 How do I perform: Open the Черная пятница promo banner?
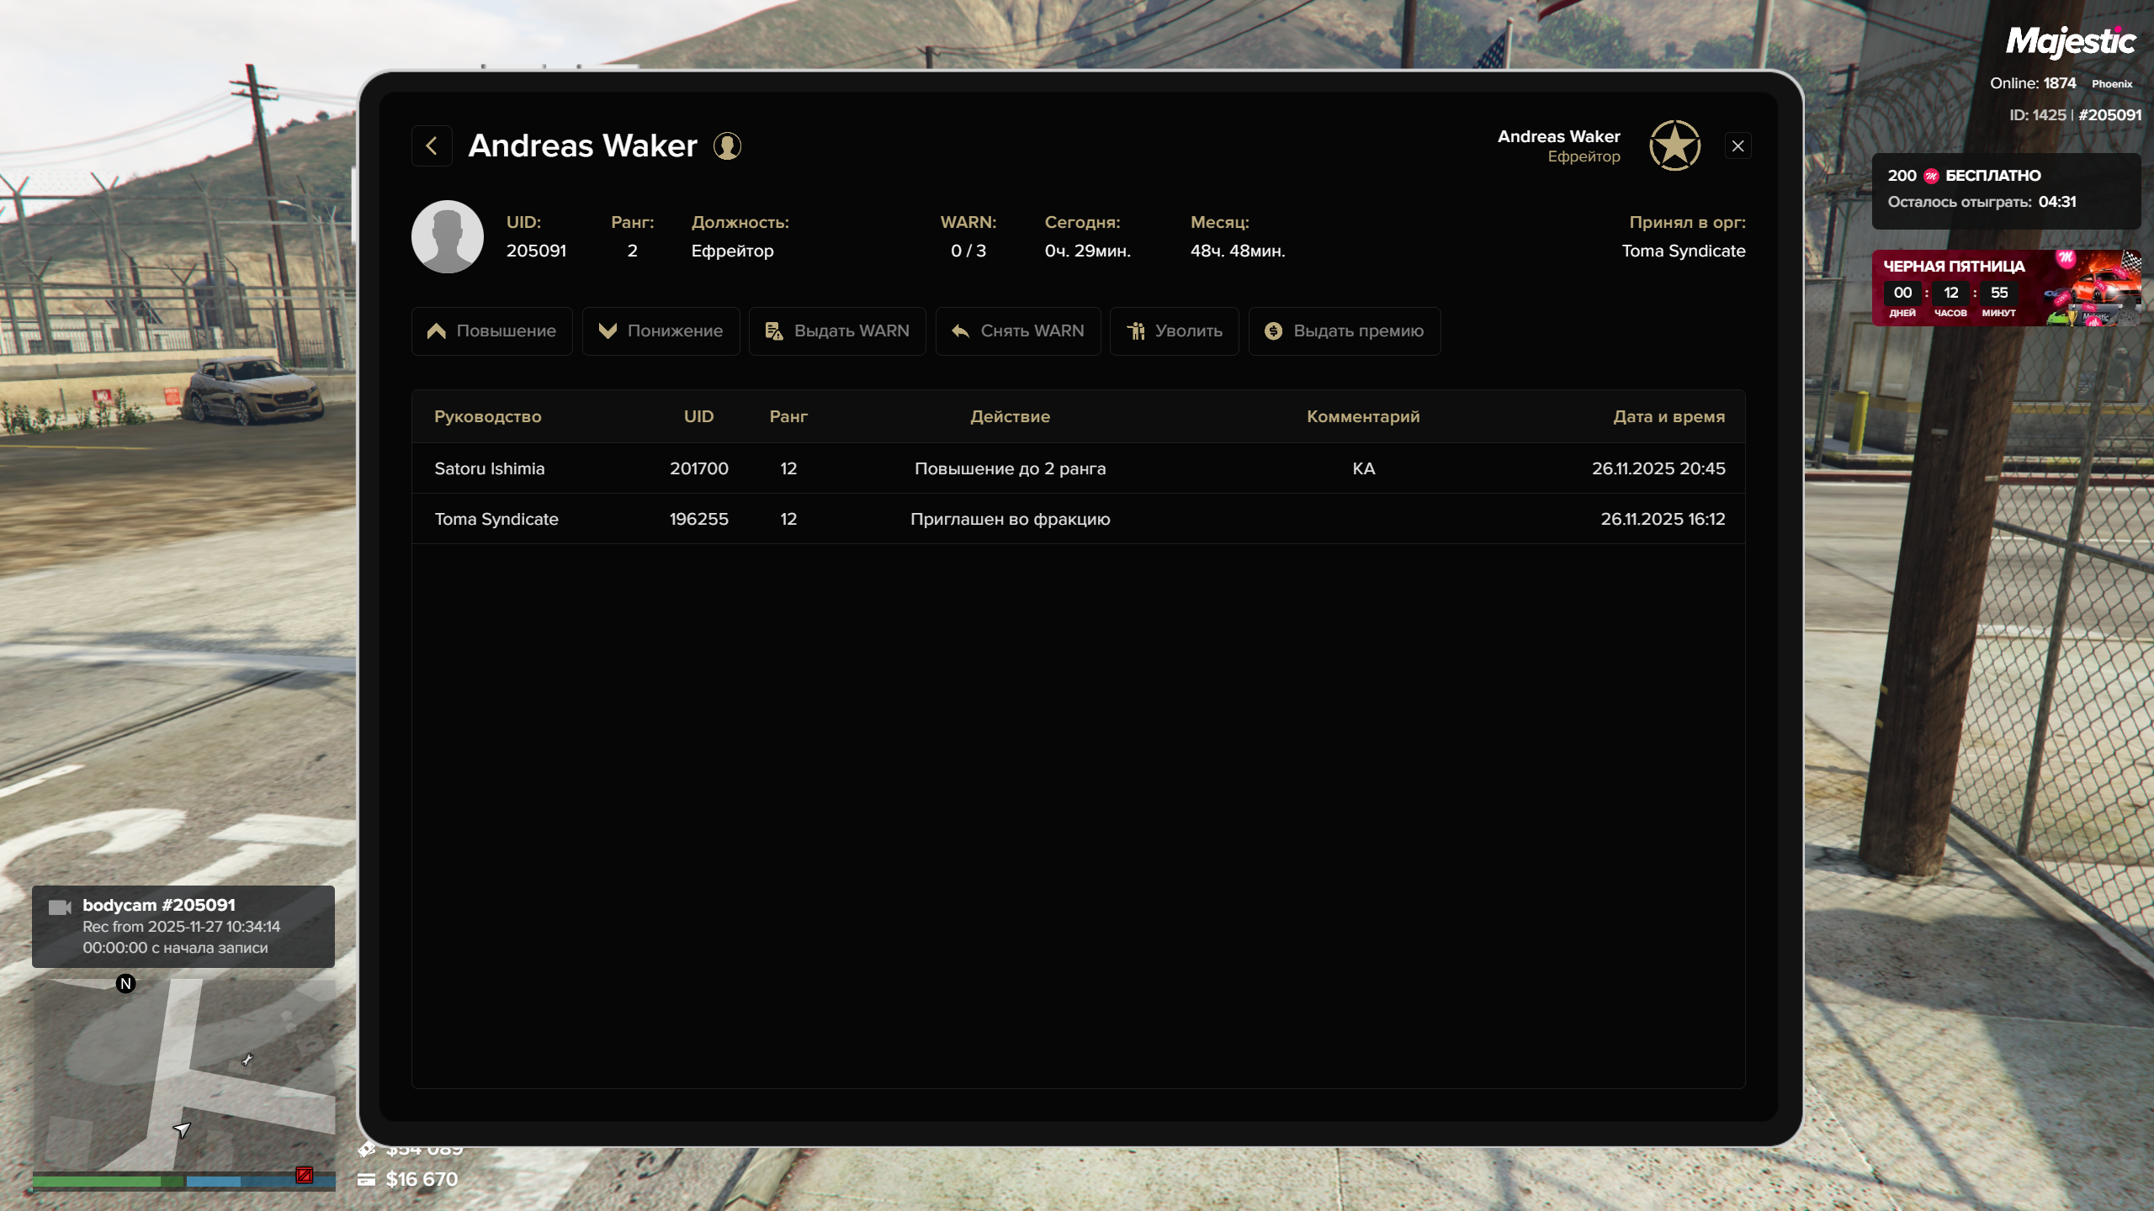(x=2006, y=288)
